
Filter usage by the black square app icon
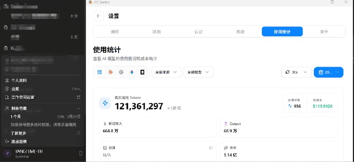[142, 72]
